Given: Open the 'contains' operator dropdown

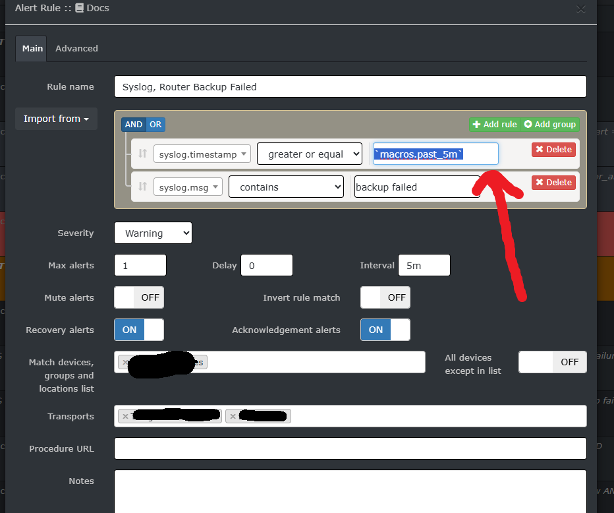Looking at the screenshot, I should tap(286, 187).
